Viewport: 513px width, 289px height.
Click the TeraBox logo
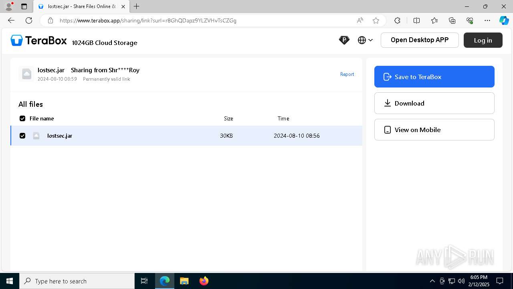(x=38, y=40)
